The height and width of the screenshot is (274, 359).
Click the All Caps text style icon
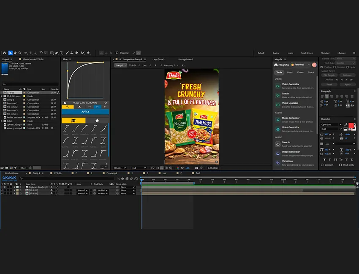[335, 159]
